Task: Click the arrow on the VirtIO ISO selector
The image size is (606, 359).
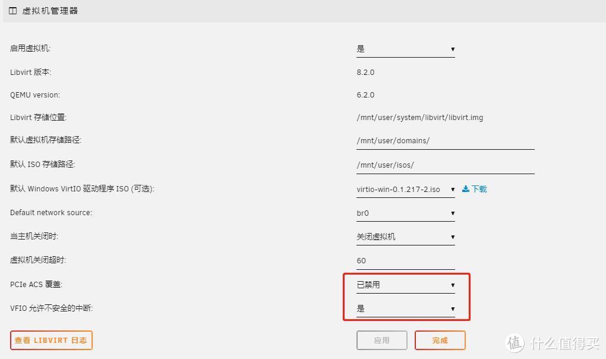Action: pyautogui.click(x=453, y=189)
